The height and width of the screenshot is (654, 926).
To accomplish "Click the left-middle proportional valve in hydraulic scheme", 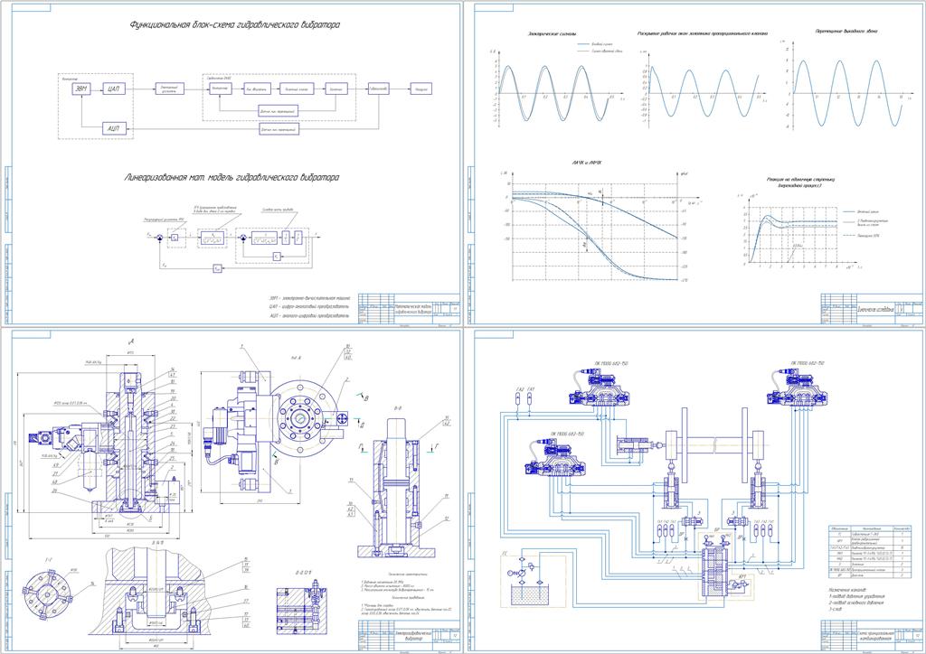I will 555,458.
